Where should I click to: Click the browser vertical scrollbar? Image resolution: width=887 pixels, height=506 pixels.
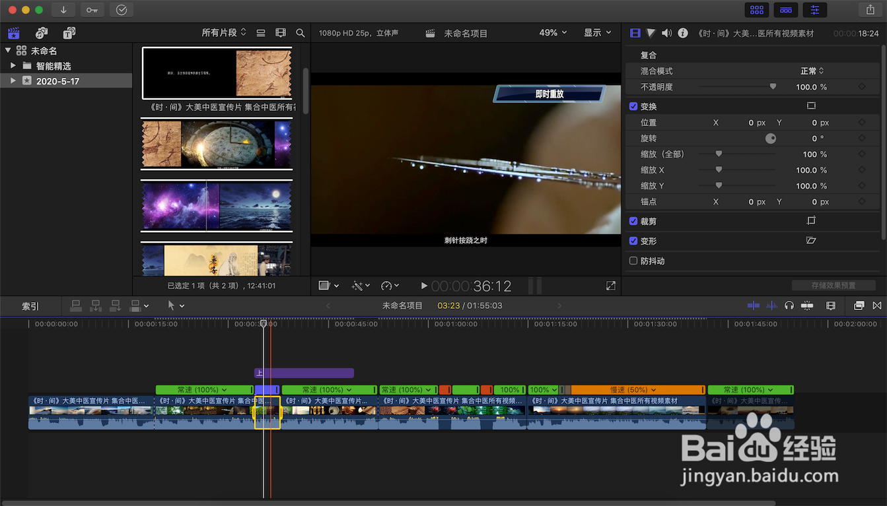(306, 91)
